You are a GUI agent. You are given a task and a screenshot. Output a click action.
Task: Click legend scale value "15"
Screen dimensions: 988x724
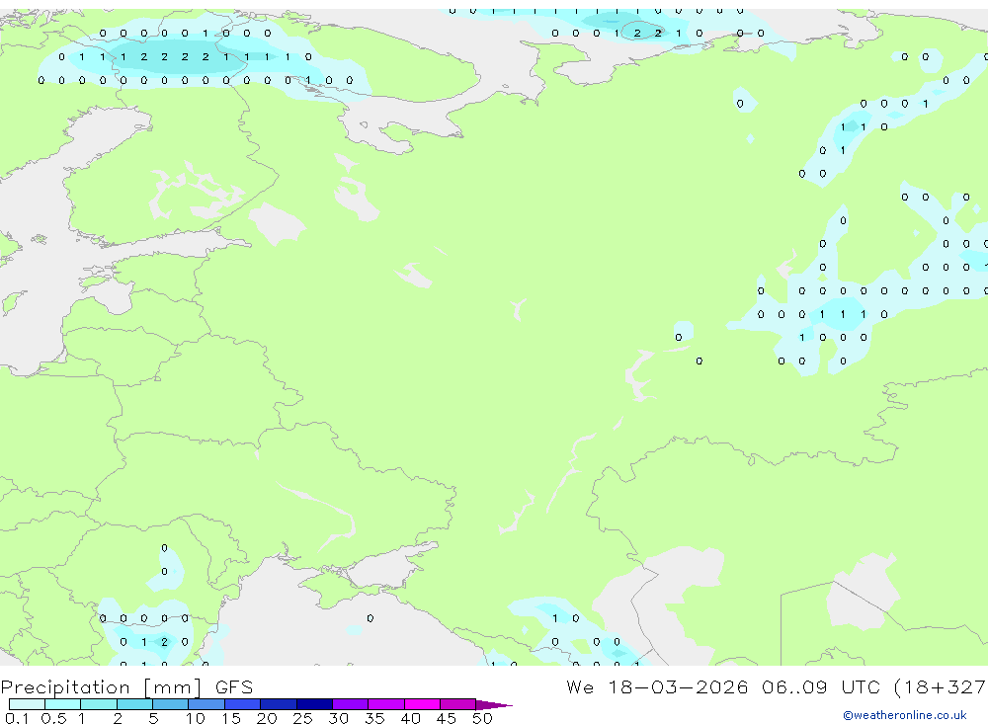(x=231, y=718)
